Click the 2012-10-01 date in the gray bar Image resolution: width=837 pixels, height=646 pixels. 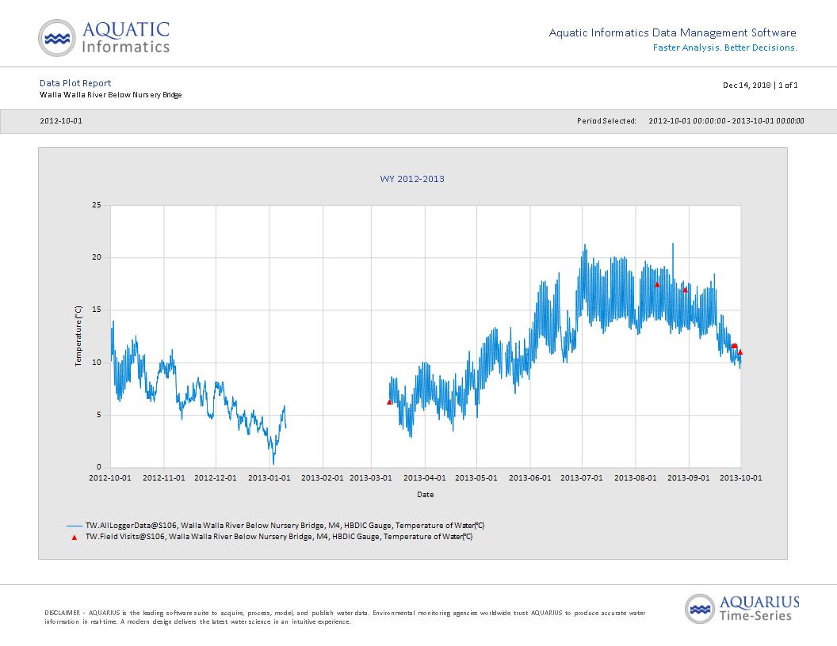coord(61,121)
